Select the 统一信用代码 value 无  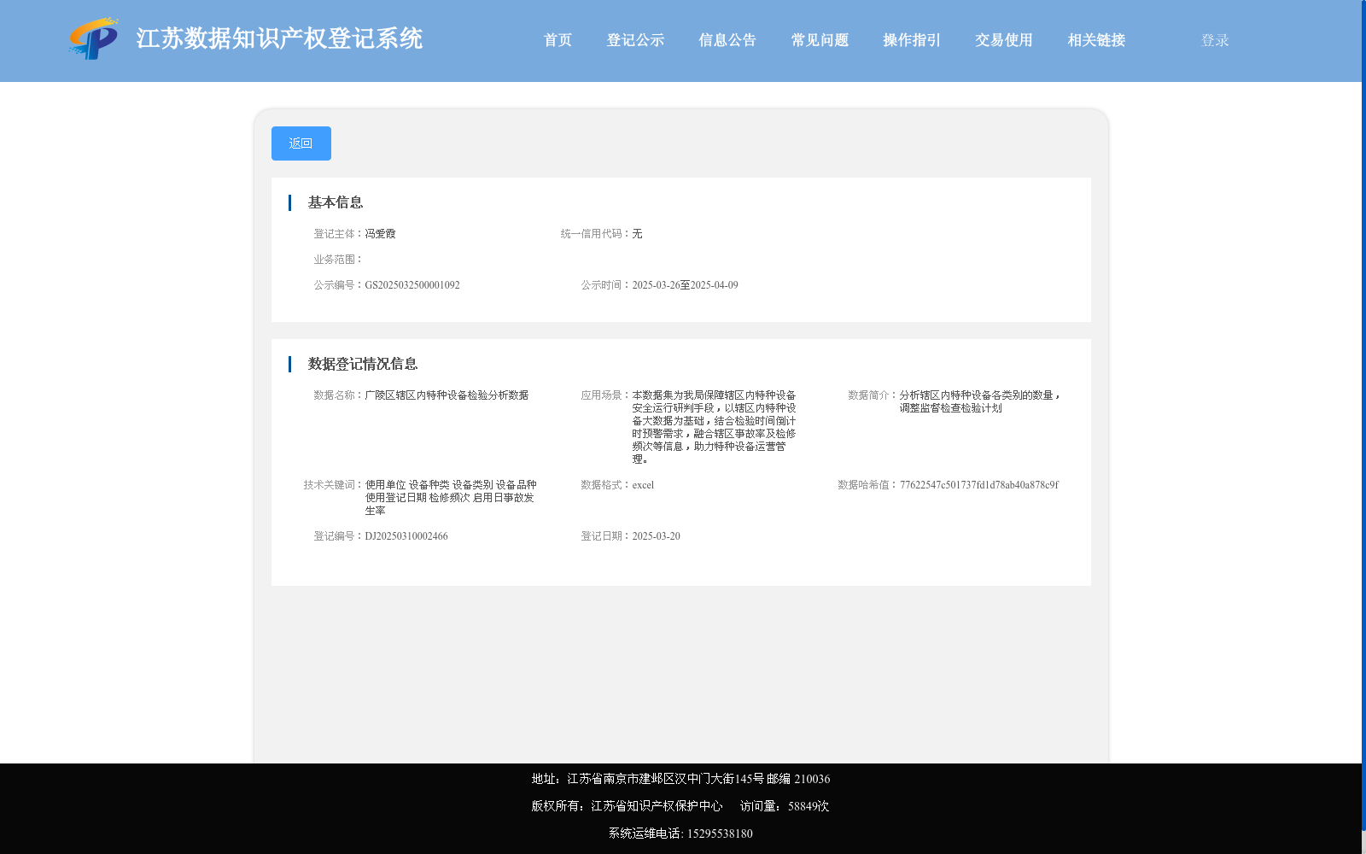637,234
